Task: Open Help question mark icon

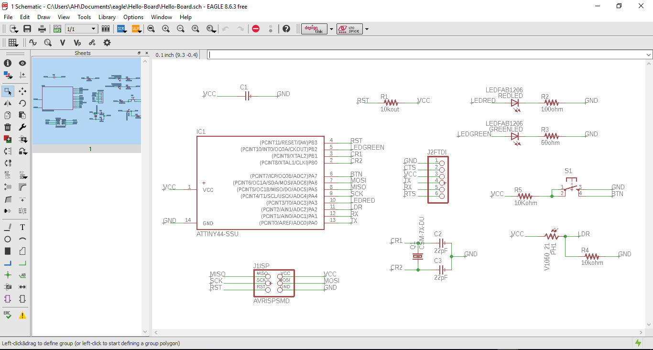Action: pos(286,29)
